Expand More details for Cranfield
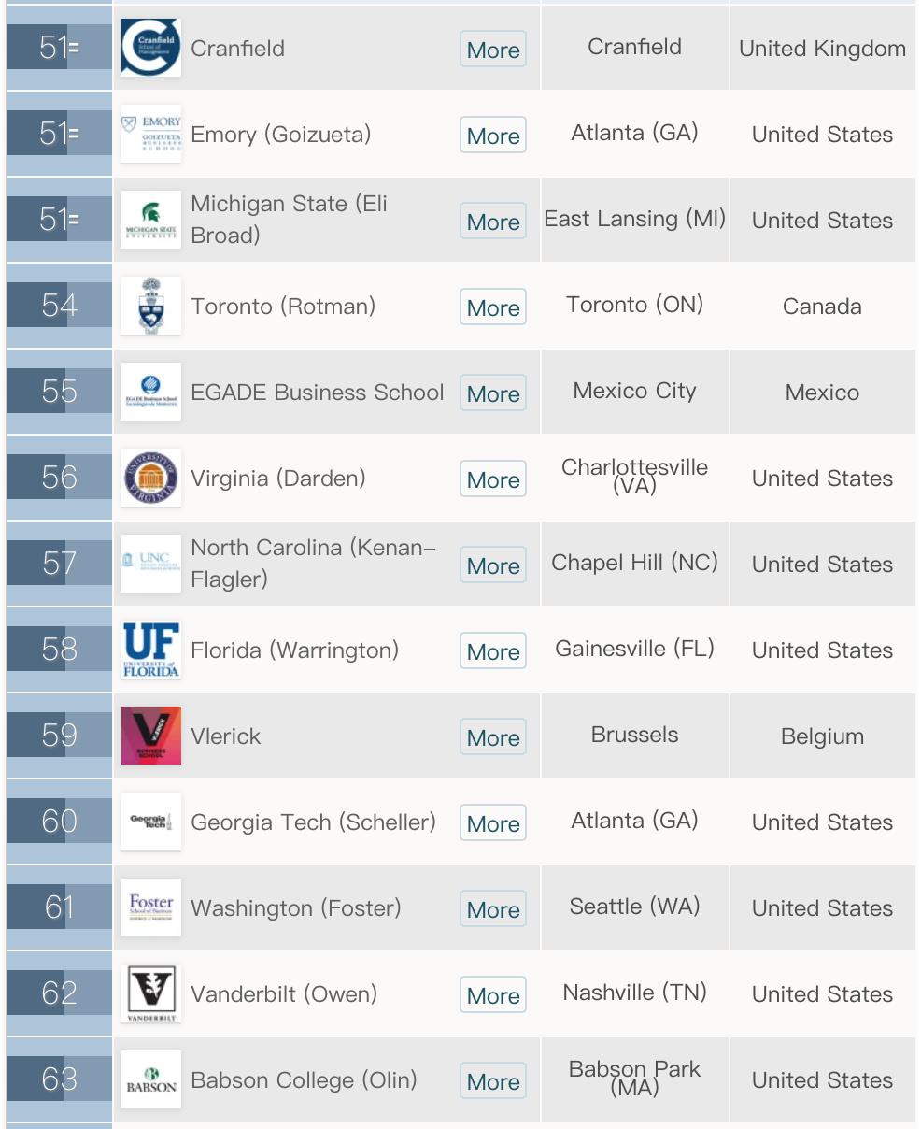Screen dimensions: 921x1129 [493, 50]
